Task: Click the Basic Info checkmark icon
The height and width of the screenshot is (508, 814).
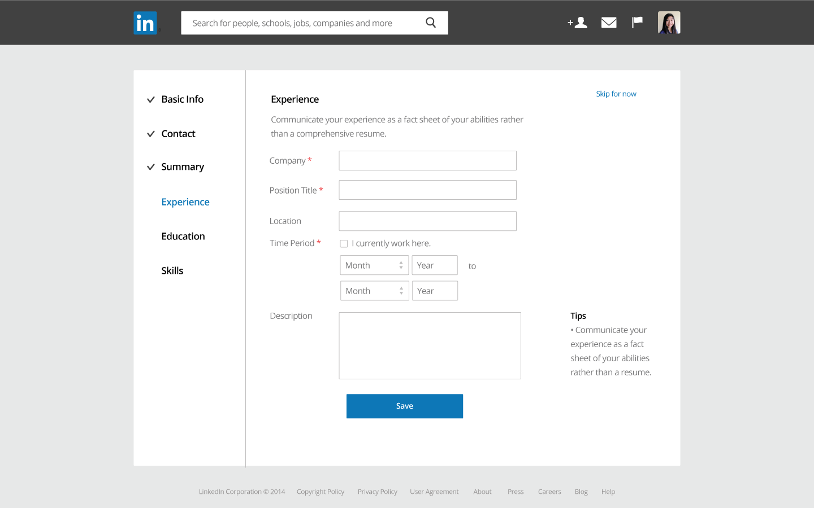Action: (151, 100)
